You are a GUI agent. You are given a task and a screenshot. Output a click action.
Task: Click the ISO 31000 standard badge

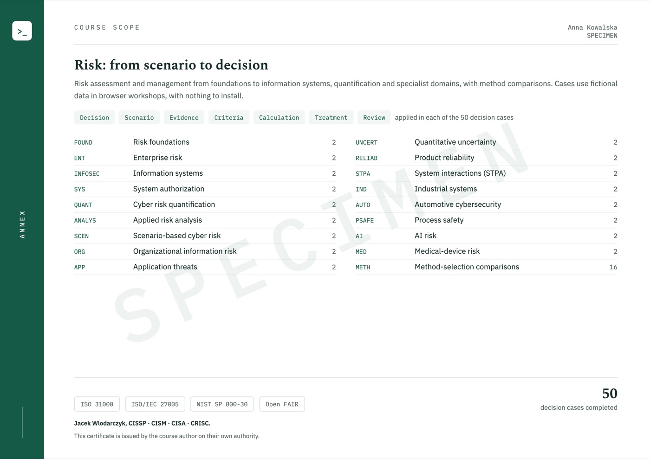[97, 404]
